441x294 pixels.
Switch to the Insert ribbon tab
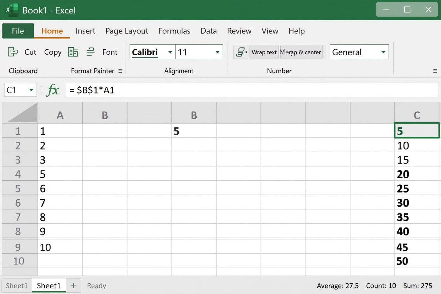[85, 31]
